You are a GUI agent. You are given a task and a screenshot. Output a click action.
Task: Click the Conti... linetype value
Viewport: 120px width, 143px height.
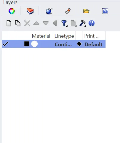click(63, 44)
